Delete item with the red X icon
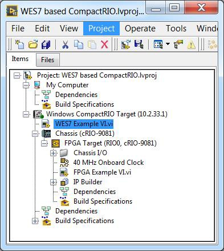Image resolution: width=224 pixels, height=251 pixels. 105,44
